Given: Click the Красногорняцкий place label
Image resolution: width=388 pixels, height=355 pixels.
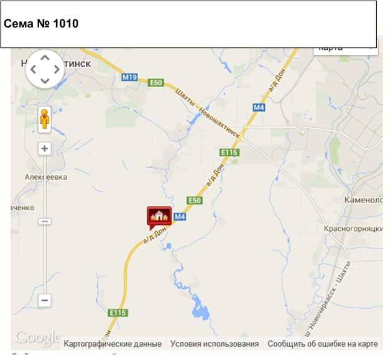Looking at the screenshot, I should point(353,229).
